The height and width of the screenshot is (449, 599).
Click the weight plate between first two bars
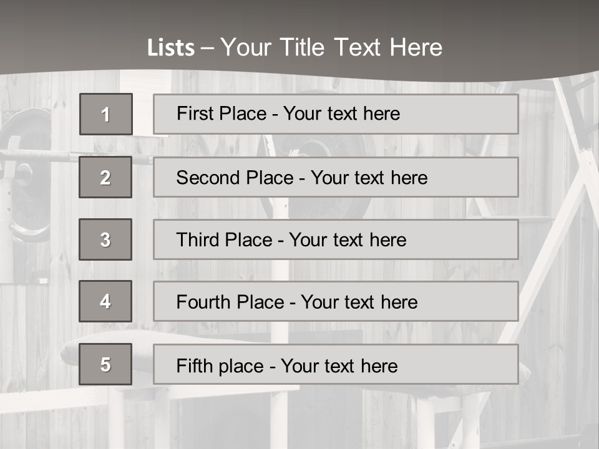(x=324, y=146)
